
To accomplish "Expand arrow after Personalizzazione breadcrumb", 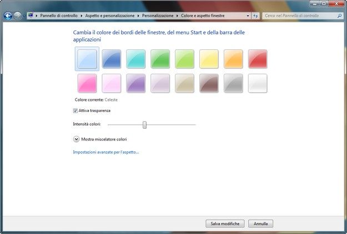I will click(x=177, y=16).
